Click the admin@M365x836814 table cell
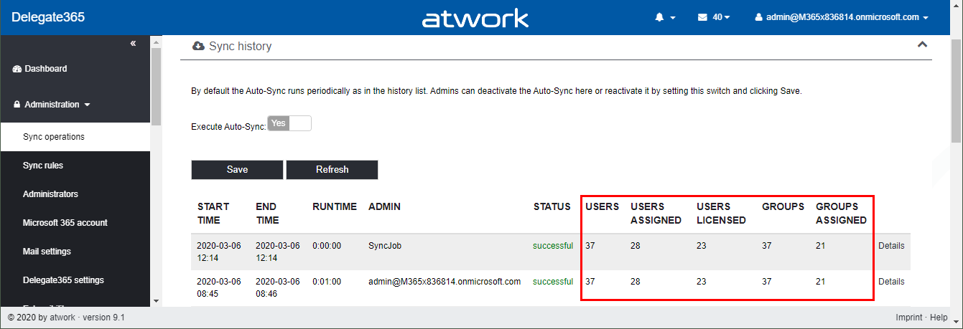Viewport: 963px width, 329px height. [445, 282]
